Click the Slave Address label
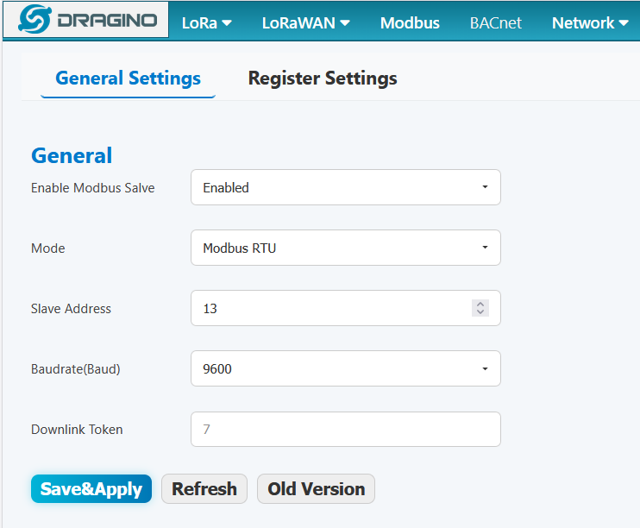This screenshot has width=640, height=528. tap(71, 309)
